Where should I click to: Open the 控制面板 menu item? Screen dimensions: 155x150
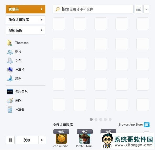(25, 30)
